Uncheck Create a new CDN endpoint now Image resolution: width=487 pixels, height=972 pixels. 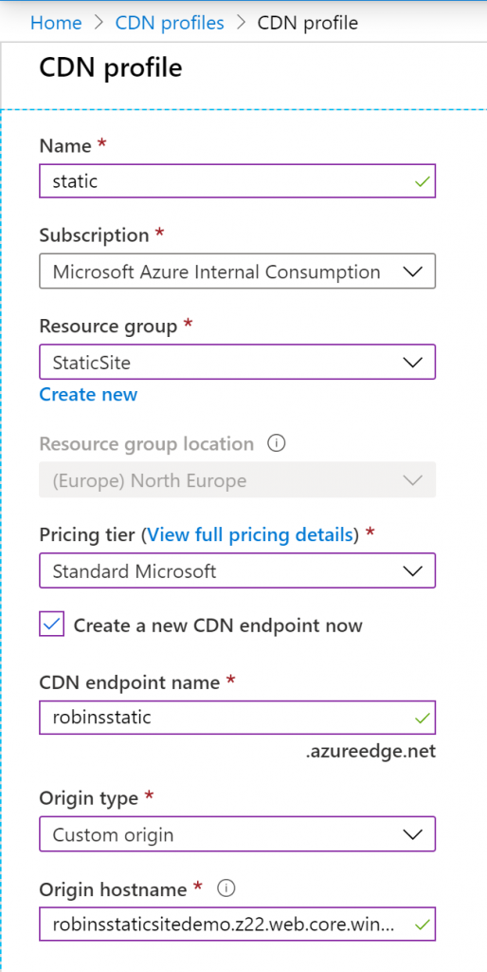[52, 625]
